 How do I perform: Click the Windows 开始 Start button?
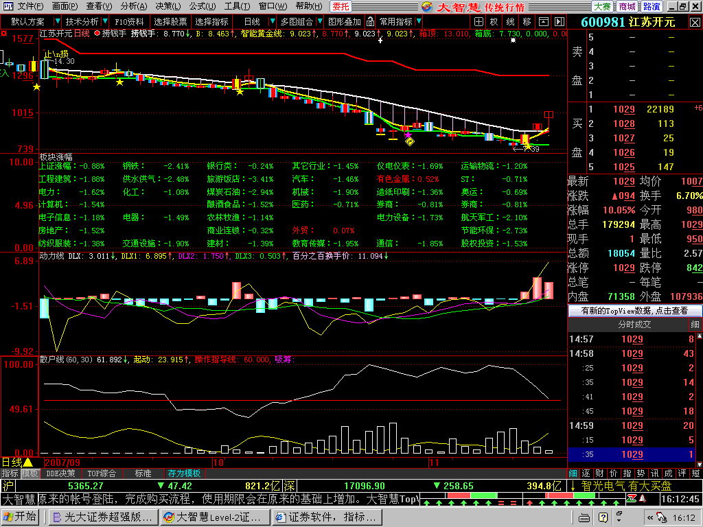tap(21, 517)
